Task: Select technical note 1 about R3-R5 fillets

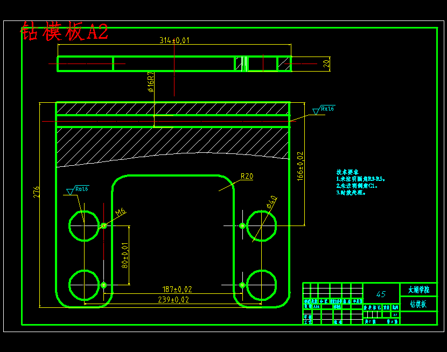Action: pyautogui.click(x=361, y=179)
